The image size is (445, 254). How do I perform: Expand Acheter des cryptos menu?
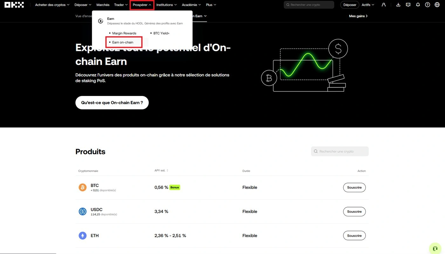pyautogui.click(x=52, y=5)
